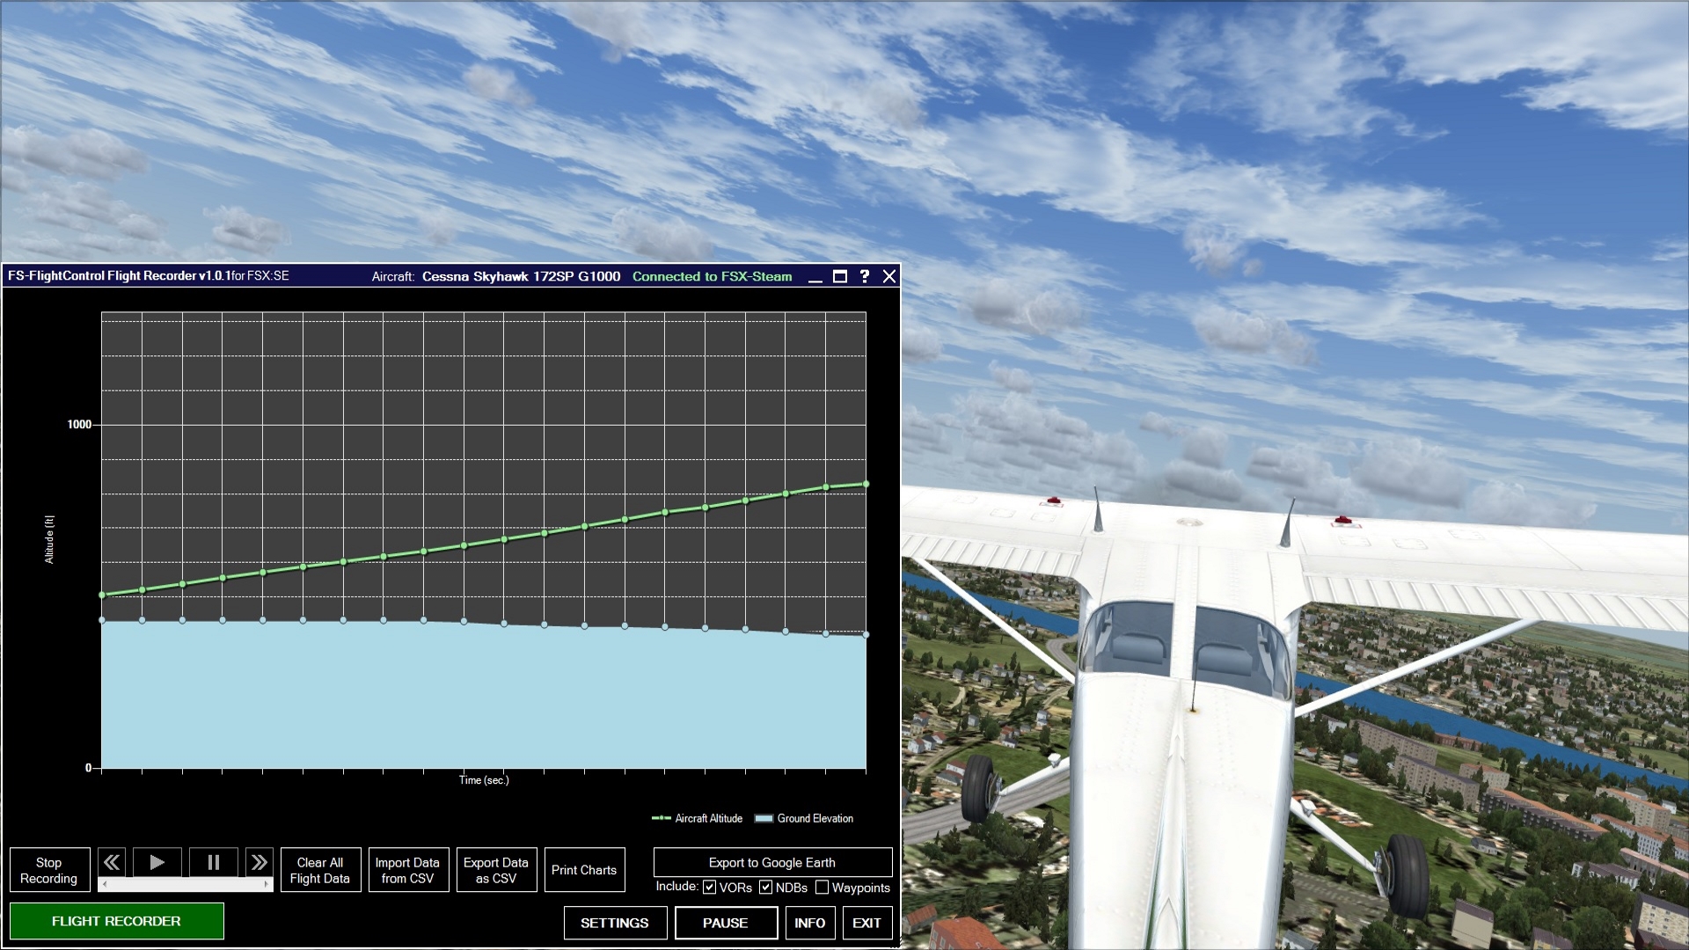Click the INFO icon button
The width and height of the screenshot is (1689, 950).
(808, 922)
